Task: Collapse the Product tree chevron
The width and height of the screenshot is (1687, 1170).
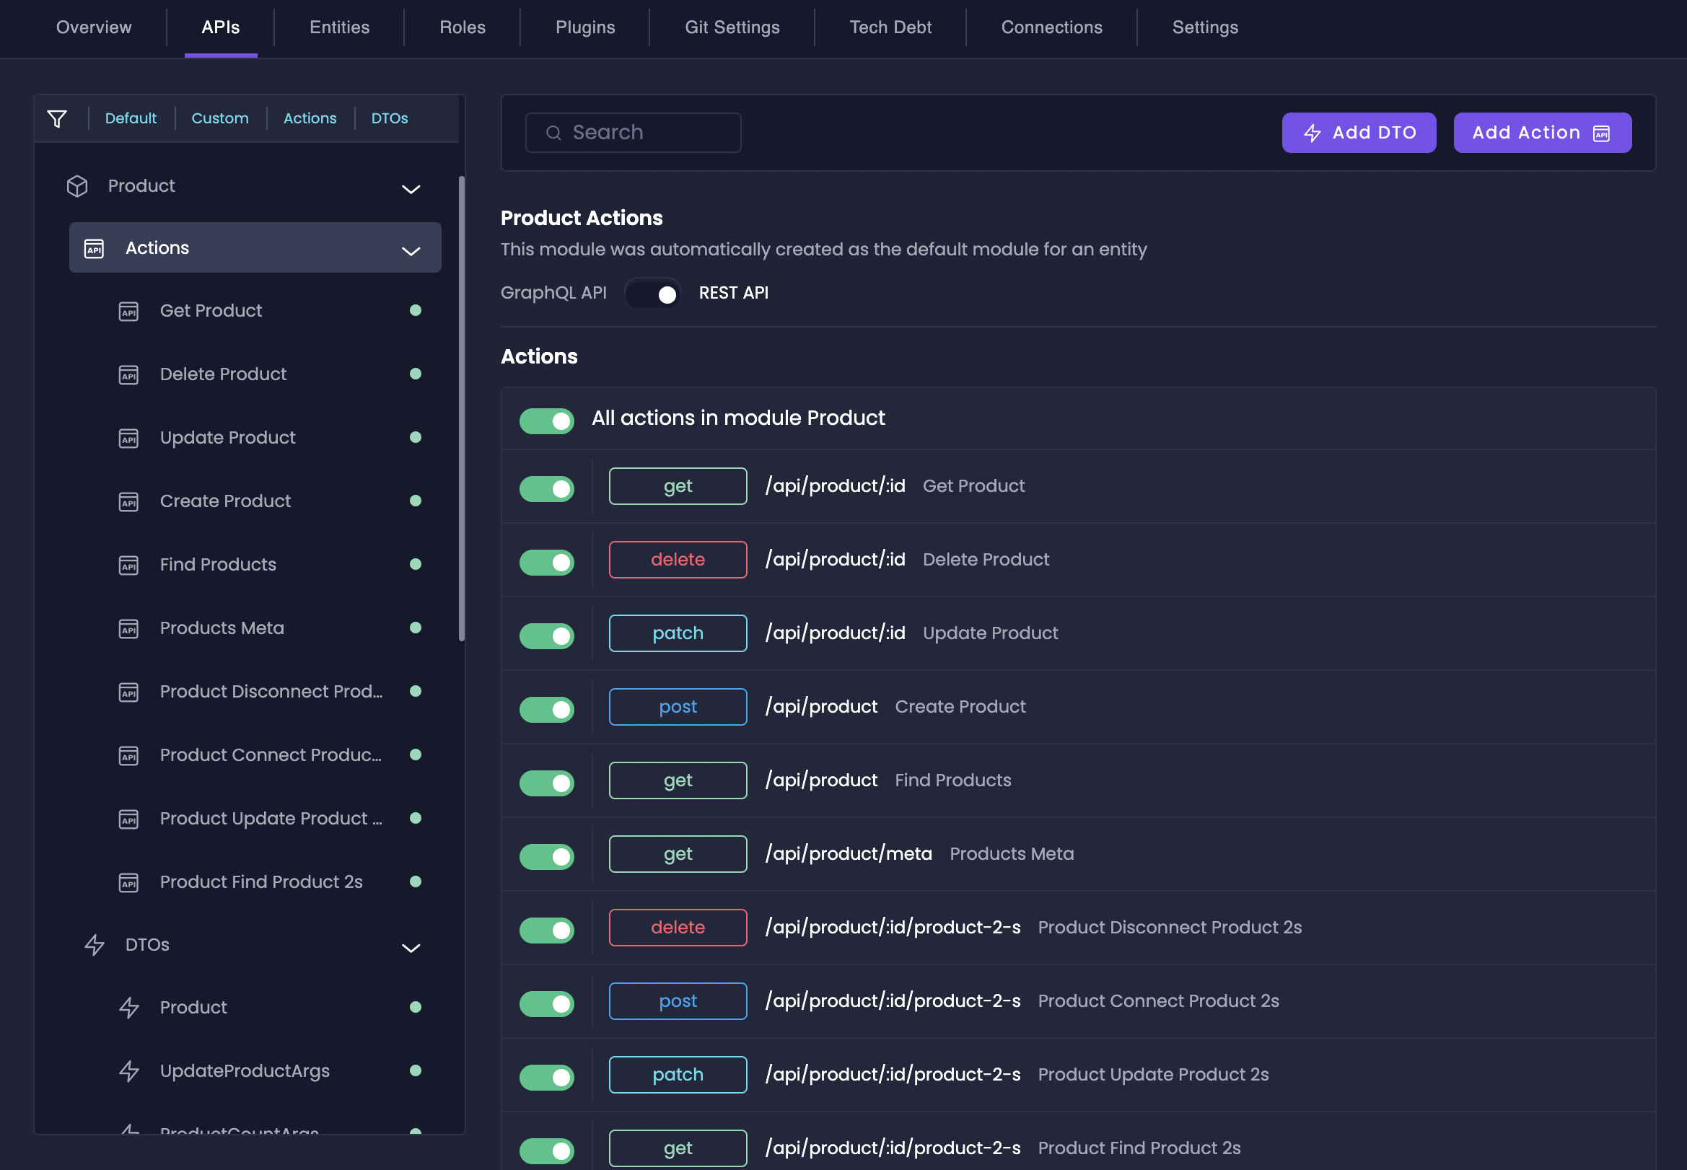Action: pyautogui.click(x=411, y=189)
